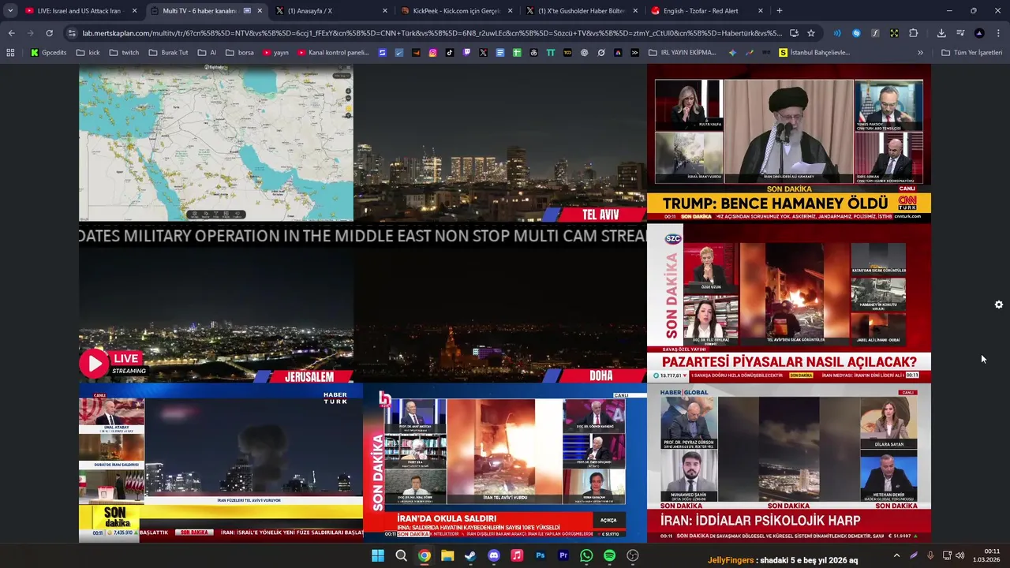This screenshot has height=568, width=1010.
Task: Click the Haber Global video stream
Action: point(789,463)
